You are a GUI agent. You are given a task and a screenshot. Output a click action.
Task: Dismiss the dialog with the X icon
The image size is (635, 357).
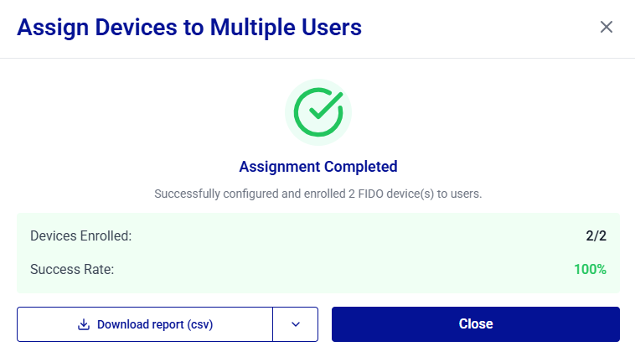tap(606, 27)
